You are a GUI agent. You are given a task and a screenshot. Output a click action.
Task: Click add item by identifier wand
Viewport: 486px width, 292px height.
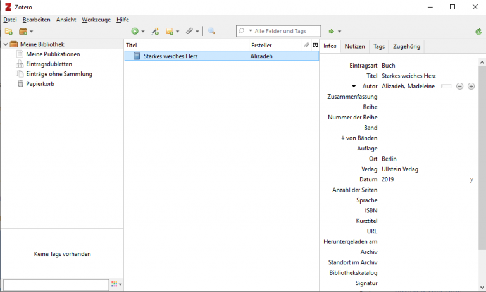pos(155,31)
